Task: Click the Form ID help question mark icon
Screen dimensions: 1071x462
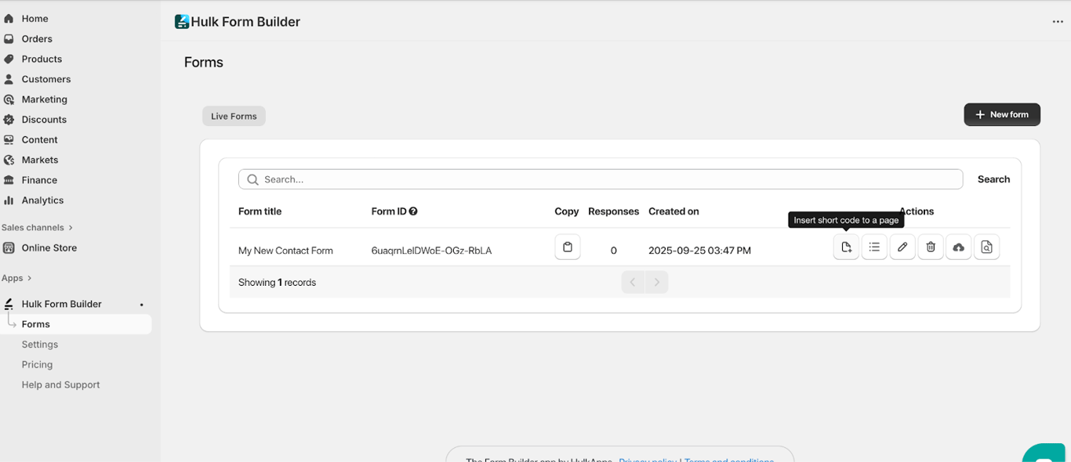Action: [413, 211]
